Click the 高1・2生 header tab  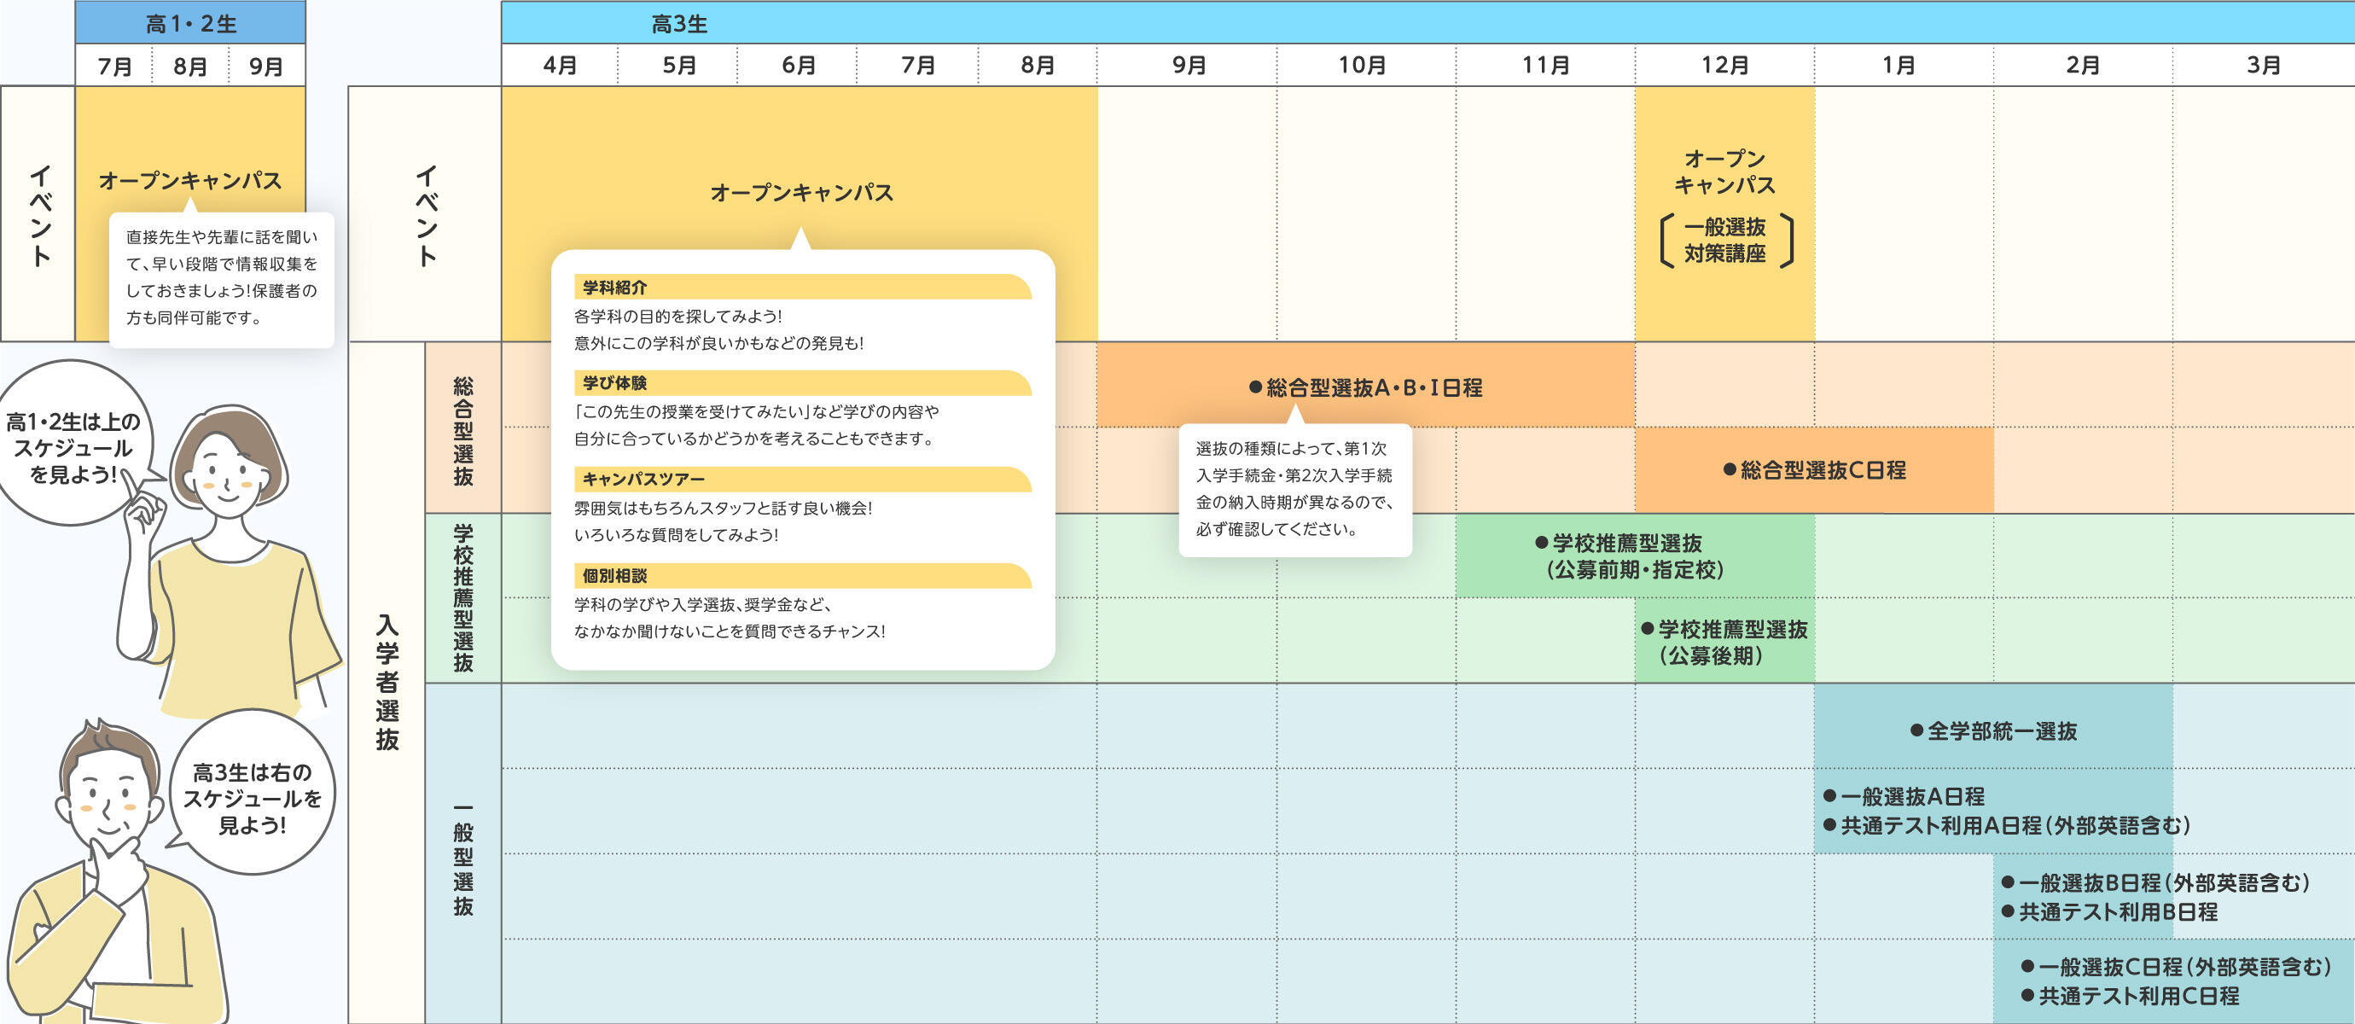pyautogui.click(x=190, y=24)
